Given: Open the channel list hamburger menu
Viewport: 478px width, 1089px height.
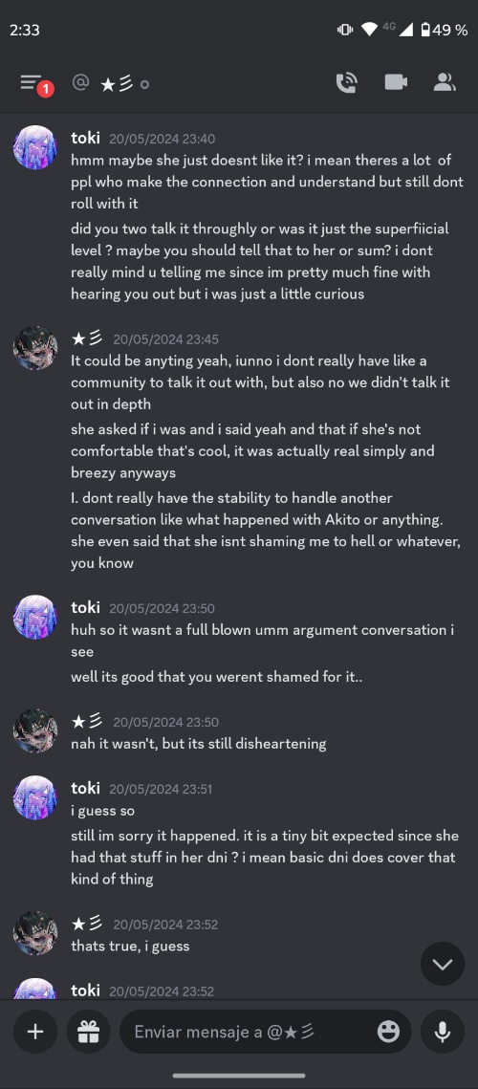Looking at the screenshot, I should point(32,82).
